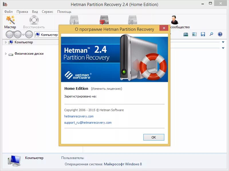This screenshot has width=229, height=171.
Task: Click OK in the about dialog
Action: tap(154, 137)
